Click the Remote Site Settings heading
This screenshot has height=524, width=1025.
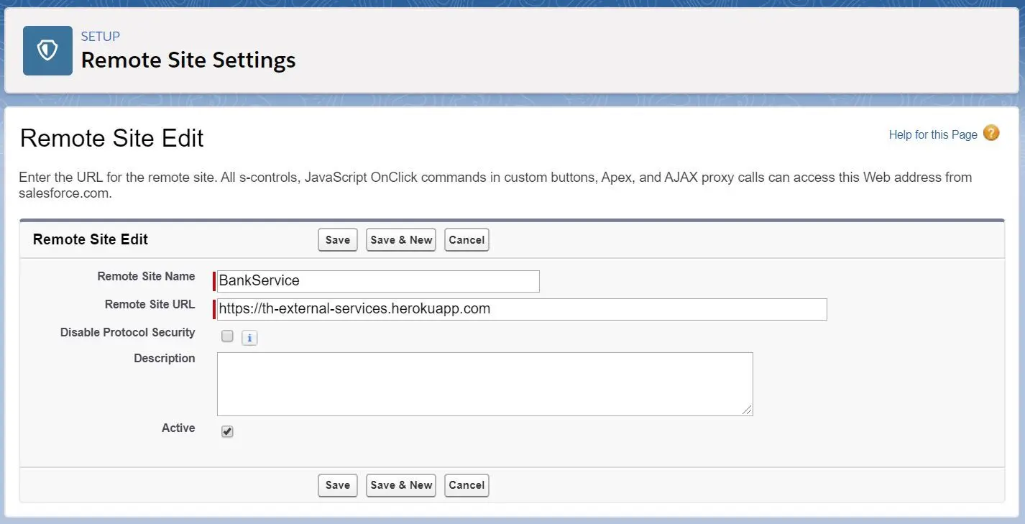pos(188,60)
